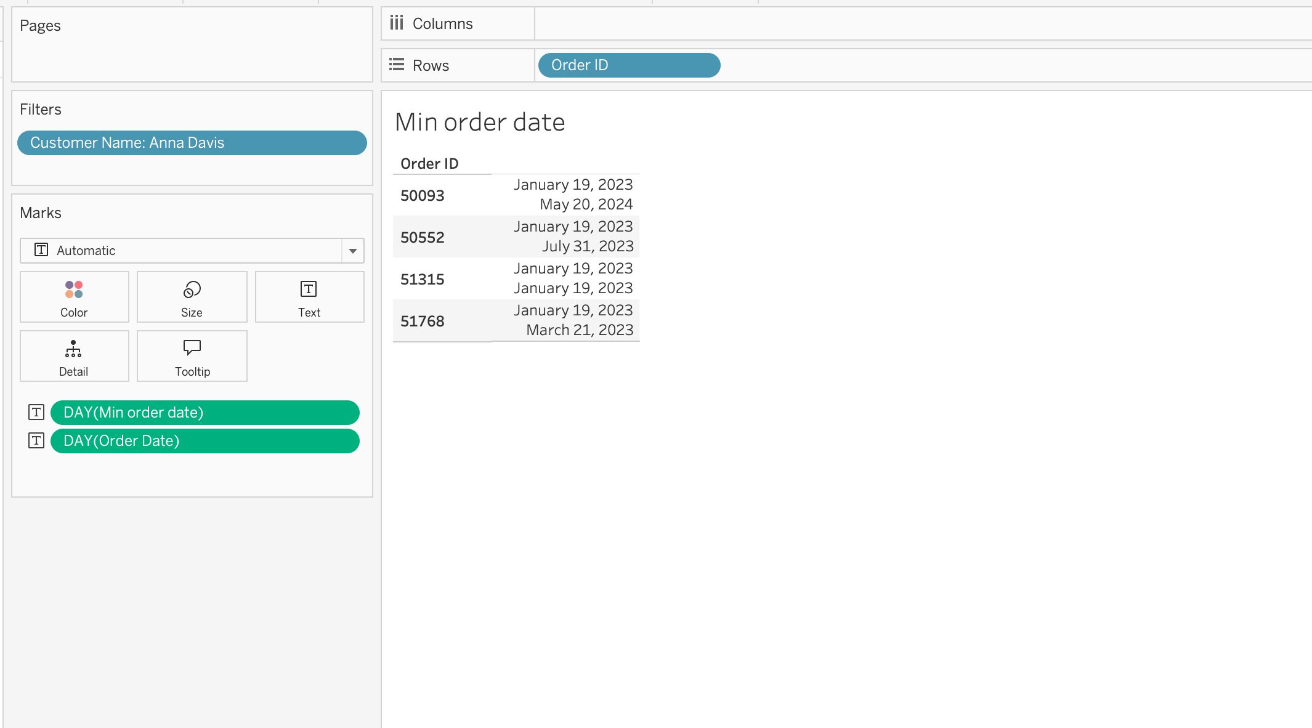Click the Columns shelf icon

tap(397, 23)
